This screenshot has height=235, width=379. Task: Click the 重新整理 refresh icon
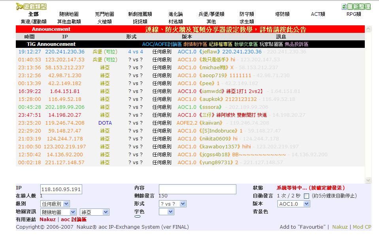(x=344, y=7)
